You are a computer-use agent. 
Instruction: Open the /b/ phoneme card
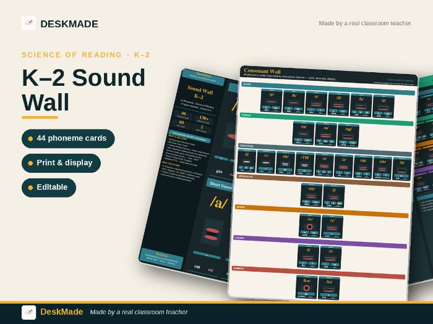294,102
